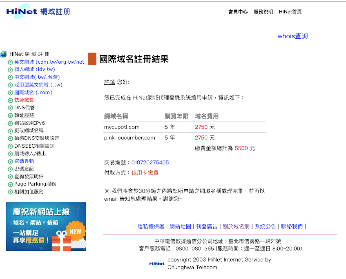Click the small HiNet logo in footer
Image resolution: width=346 pixels, height=279 pixels.
(157, 264)
